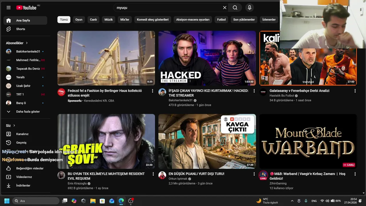The image size is (366, 206).
Task: Open TRT 1 subscription channel
Action: [x=25, y=94]
